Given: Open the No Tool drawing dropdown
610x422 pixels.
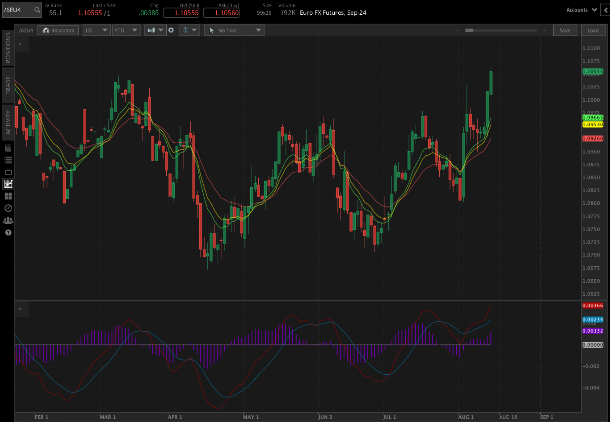Looking at the screenshot, I should (234, 30).
